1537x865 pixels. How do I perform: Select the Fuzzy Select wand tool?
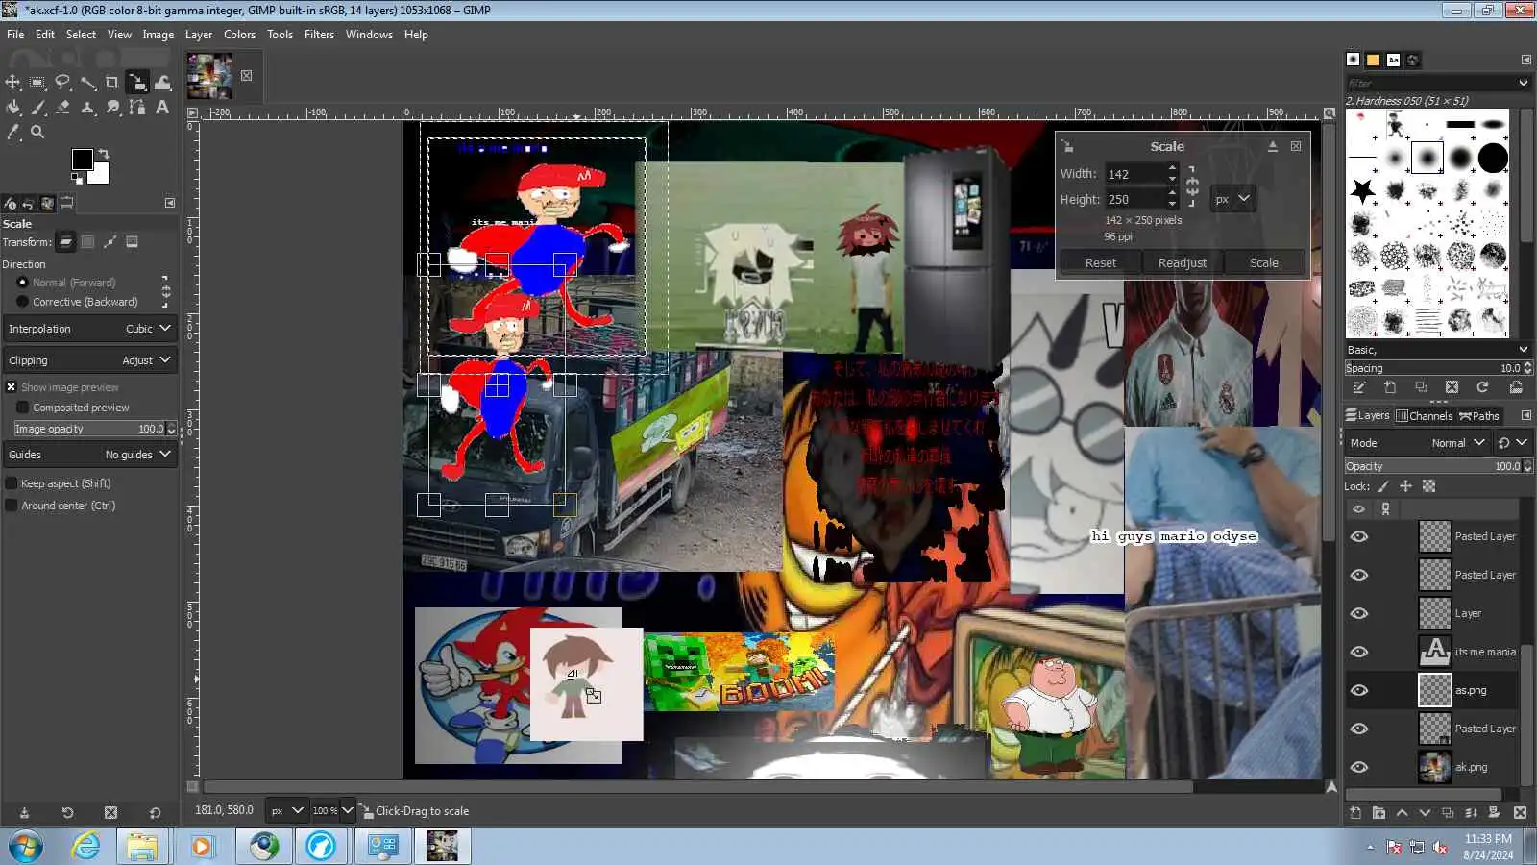(x=87, y=83)
